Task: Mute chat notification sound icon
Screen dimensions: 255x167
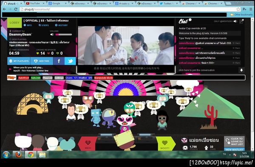Action: 235,21
